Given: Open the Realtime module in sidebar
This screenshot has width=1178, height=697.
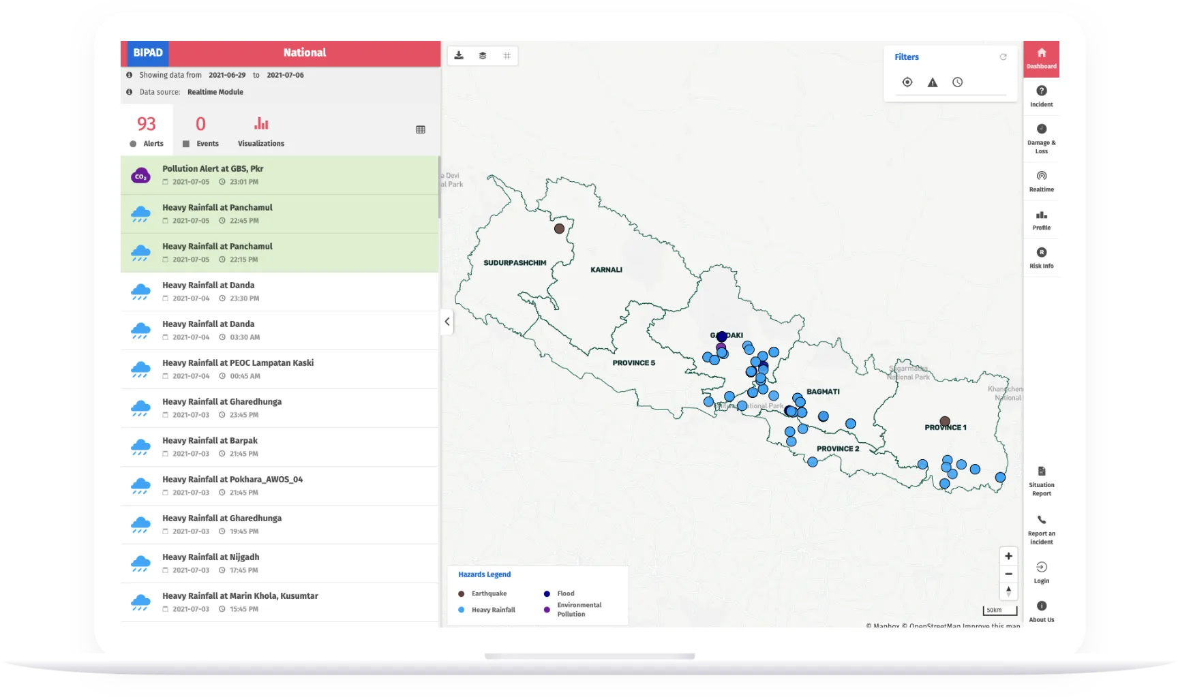Looking at the screenshot, I should pos(1041,181).
